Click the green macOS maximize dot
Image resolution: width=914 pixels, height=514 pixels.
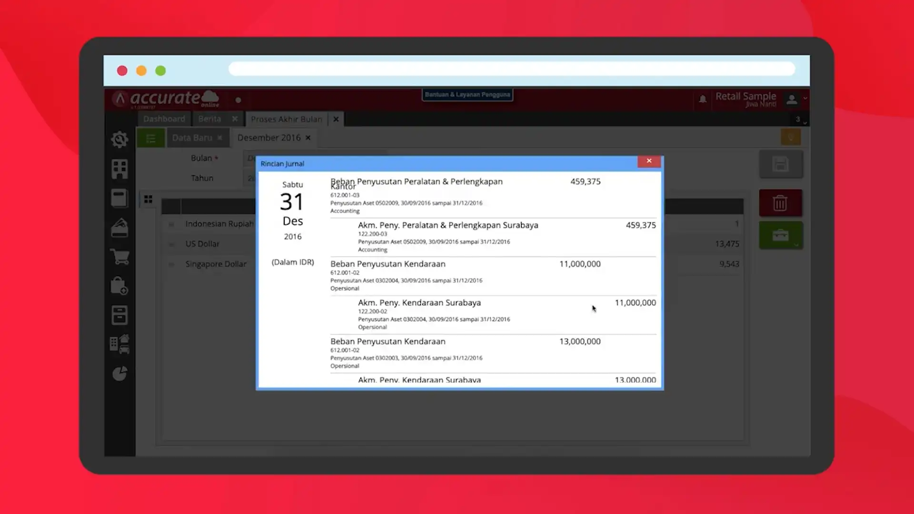point(161,70)
